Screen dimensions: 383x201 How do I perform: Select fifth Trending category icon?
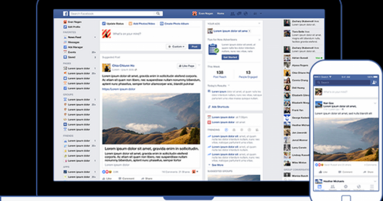pos(257,130)
